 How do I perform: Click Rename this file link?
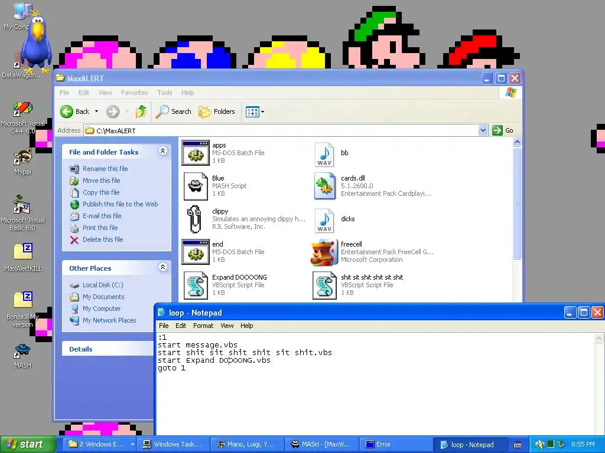tap(105, 169)
